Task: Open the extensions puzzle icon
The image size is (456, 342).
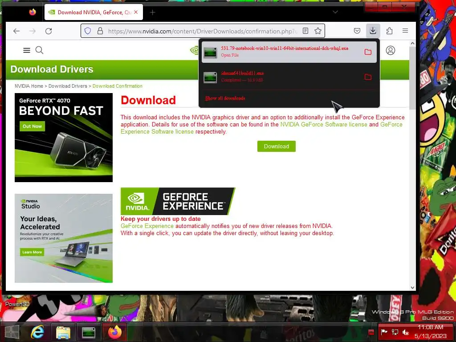Action: [389, 31]
